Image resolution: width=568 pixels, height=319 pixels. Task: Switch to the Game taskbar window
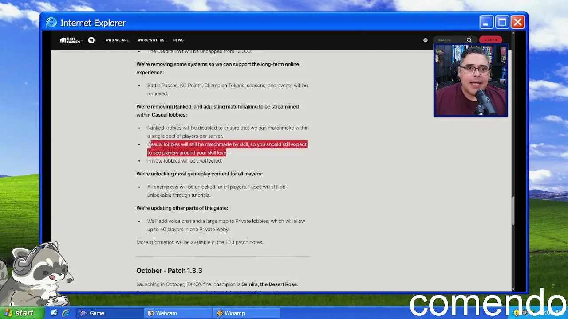tap(110, 313)
